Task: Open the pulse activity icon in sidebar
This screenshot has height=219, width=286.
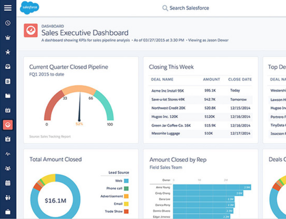Action: (8, 154)
